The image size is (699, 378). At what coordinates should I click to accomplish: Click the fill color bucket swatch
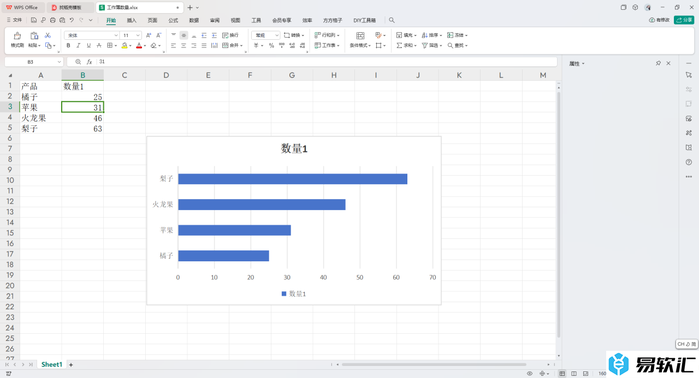(125, 45)
